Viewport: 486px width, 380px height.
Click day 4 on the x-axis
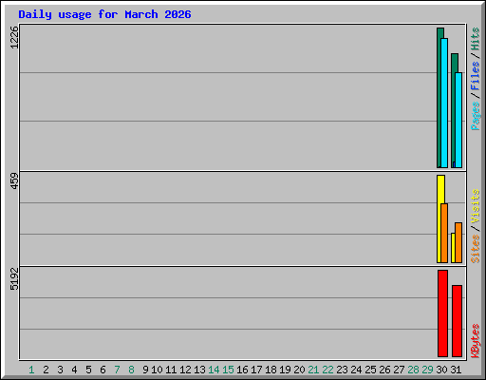coord(74,370)
